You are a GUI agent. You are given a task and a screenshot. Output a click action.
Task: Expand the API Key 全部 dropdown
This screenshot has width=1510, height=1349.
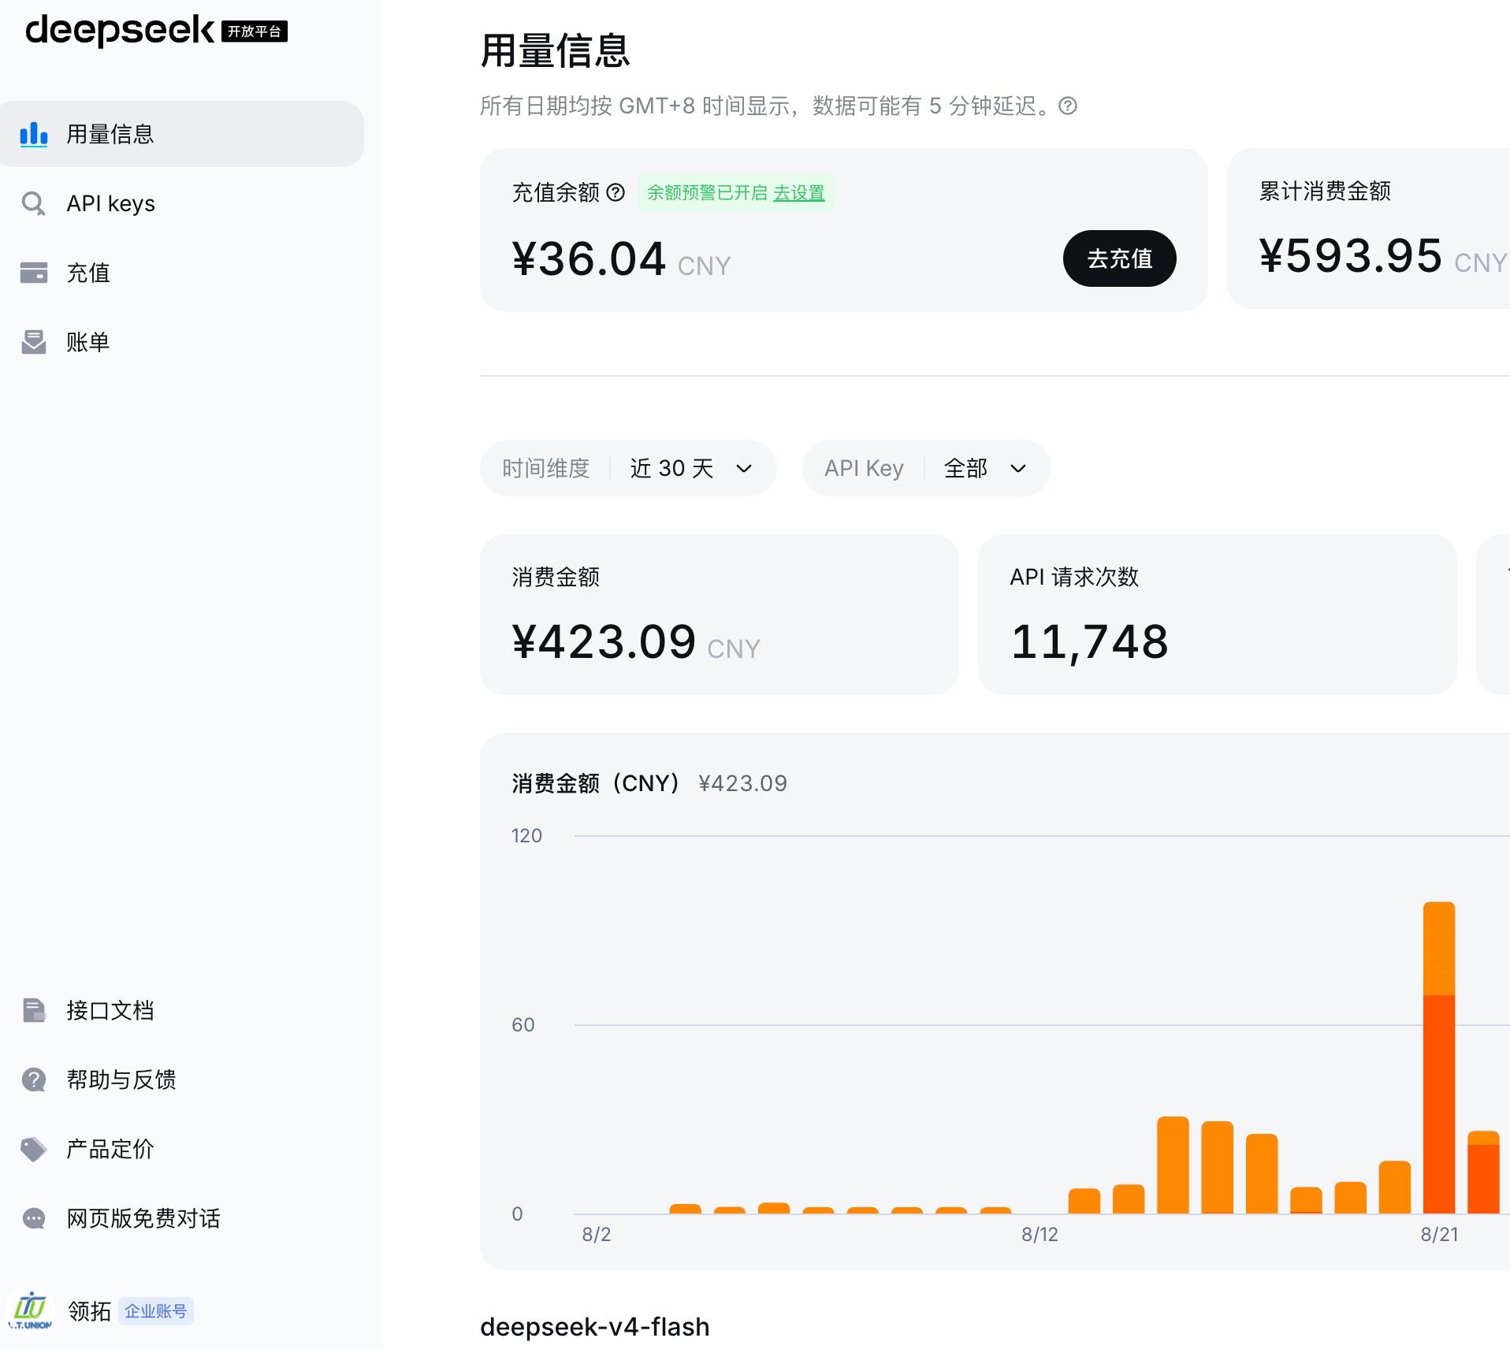(x=926, y=468)
